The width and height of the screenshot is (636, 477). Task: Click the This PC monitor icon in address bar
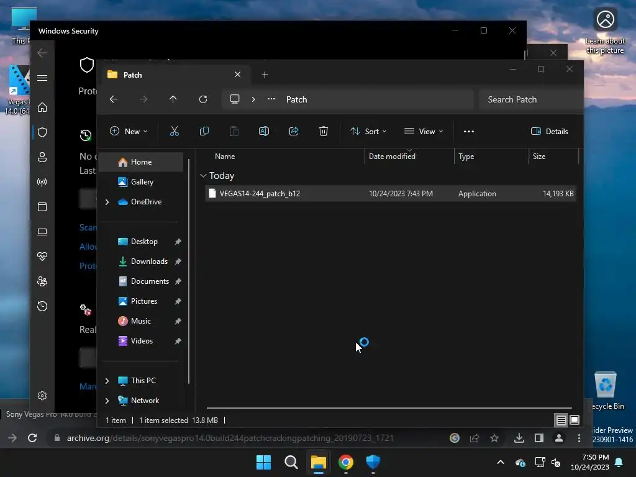(234, 99)
